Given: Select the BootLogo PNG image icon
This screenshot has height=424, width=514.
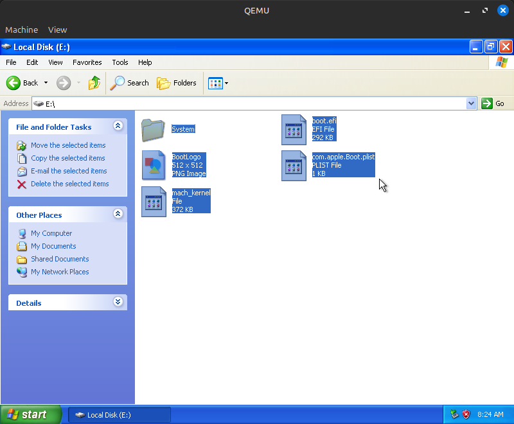Looking at the screenshot, I should click(154, 165).
